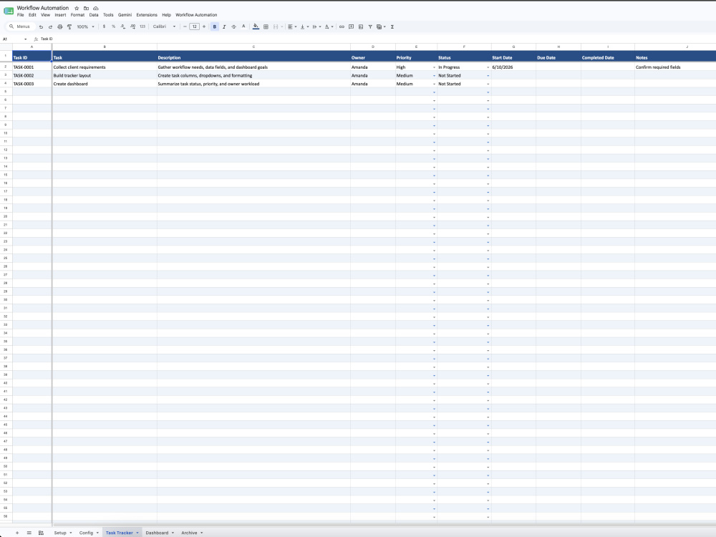Click the Create a filter icon
Screen dimensions: 716x537
pyautogui.click(x=370, y=26)
